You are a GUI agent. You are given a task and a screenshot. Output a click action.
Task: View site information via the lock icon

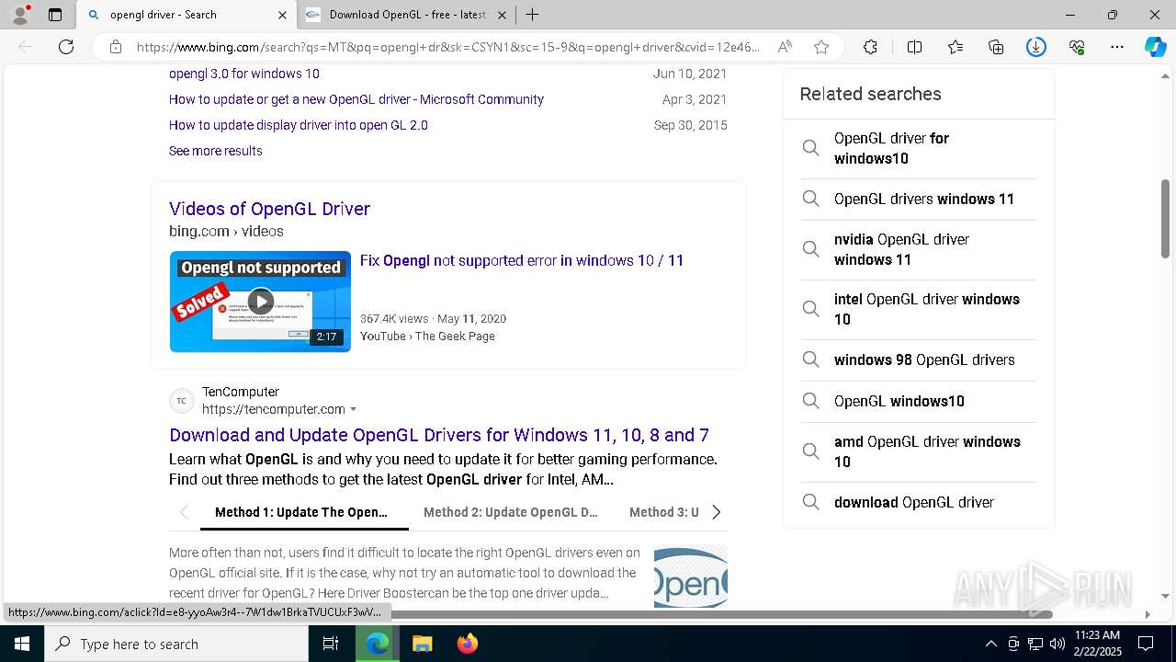115,47
